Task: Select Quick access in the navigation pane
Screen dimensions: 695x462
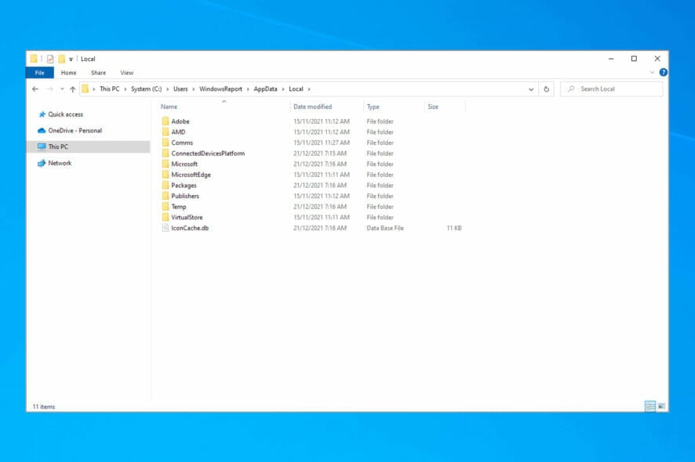Action: point(65,114)
